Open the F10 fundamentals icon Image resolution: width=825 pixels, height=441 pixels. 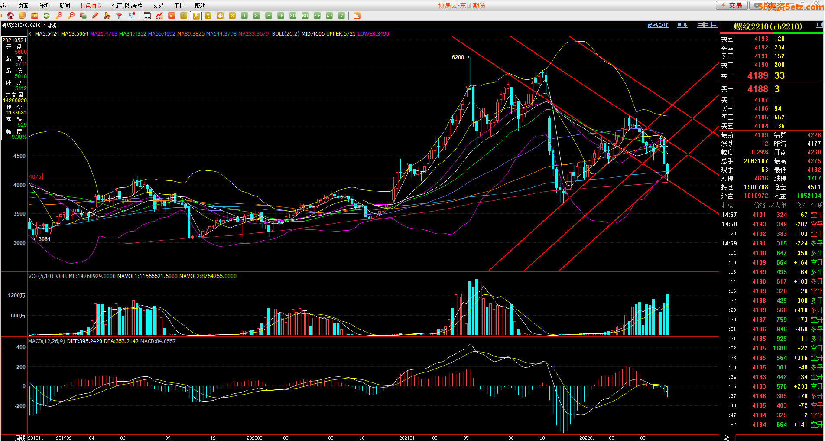[x=35, y=16]
